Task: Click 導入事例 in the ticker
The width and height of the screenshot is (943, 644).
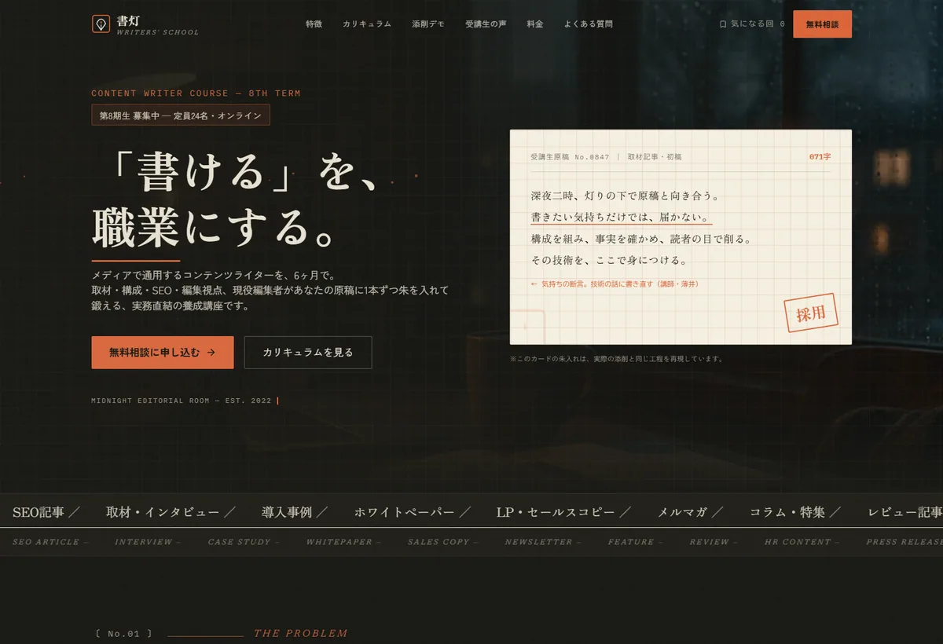Action: pos(287,512)
